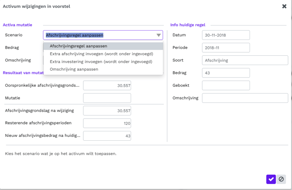
Task: Click the empty Geboekt field
Action: (x=226, y=85)
